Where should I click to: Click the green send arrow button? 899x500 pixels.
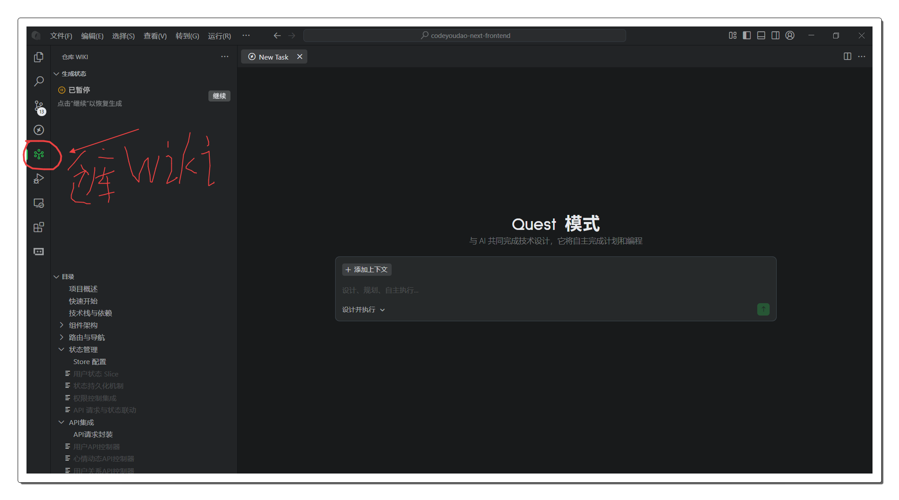763,309
